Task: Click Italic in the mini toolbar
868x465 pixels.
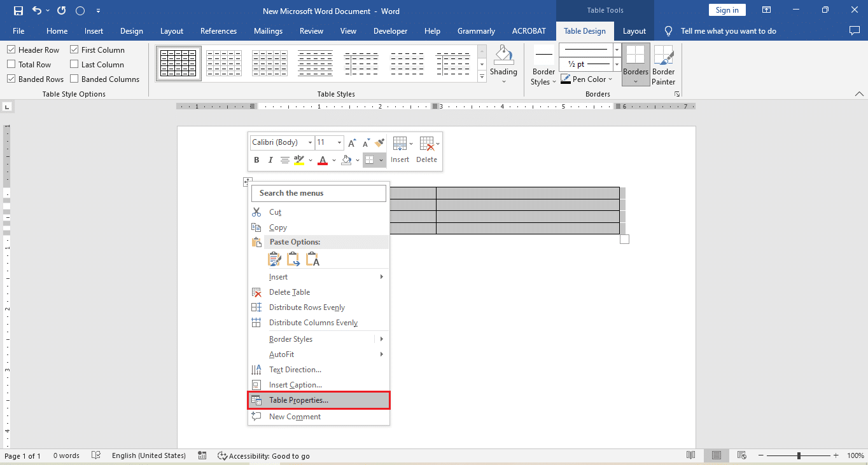Action: click(x=270, y=160)
